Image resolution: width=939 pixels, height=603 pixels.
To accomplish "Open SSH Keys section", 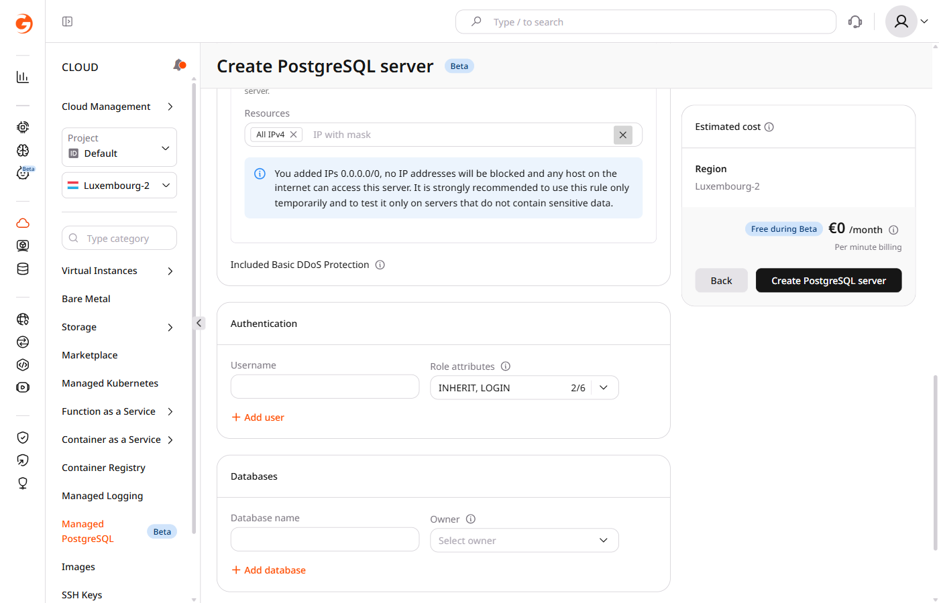I will click(x=82, y=595).
